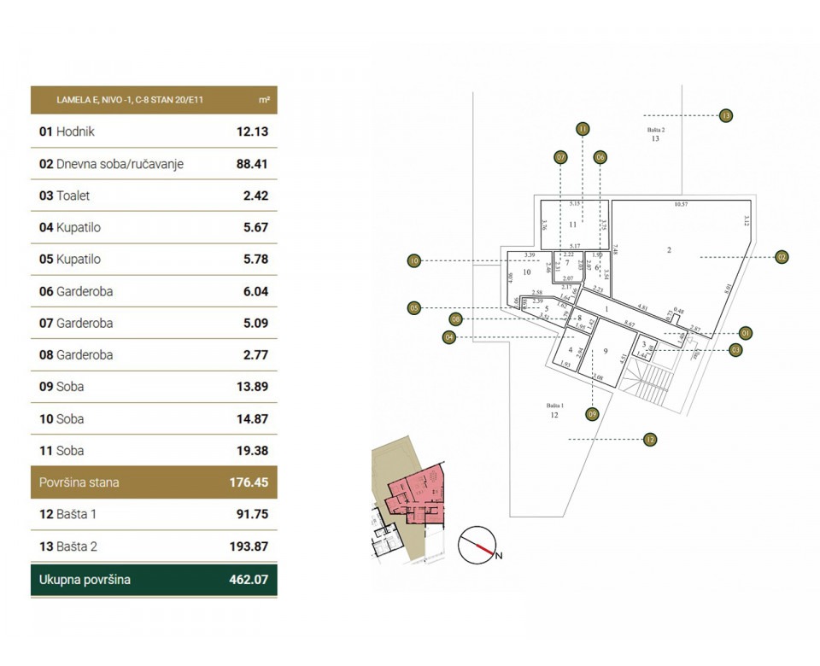Click the 11 marker above room 11

point(583,128)
